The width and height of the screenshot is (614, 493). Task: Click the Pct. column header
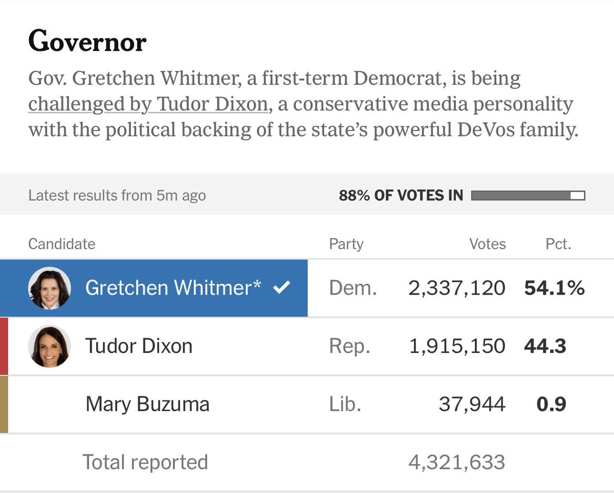click(558, 244)
